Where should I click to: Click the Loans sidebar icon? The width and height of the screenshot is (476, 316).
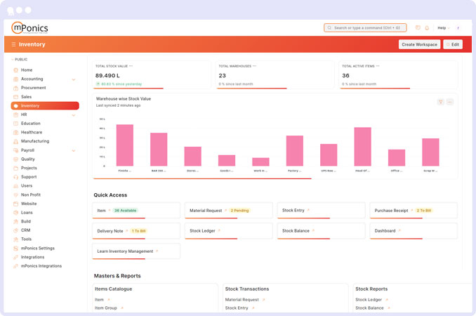(15, 213)
